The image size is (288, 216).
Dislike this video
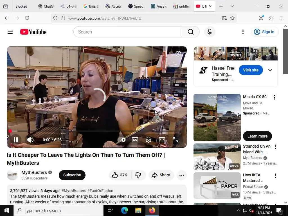point(138,175)
